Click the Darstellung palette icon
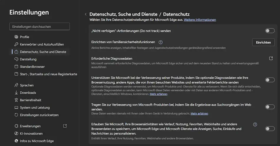Screen dimensions: 280x146 (16, 59)
